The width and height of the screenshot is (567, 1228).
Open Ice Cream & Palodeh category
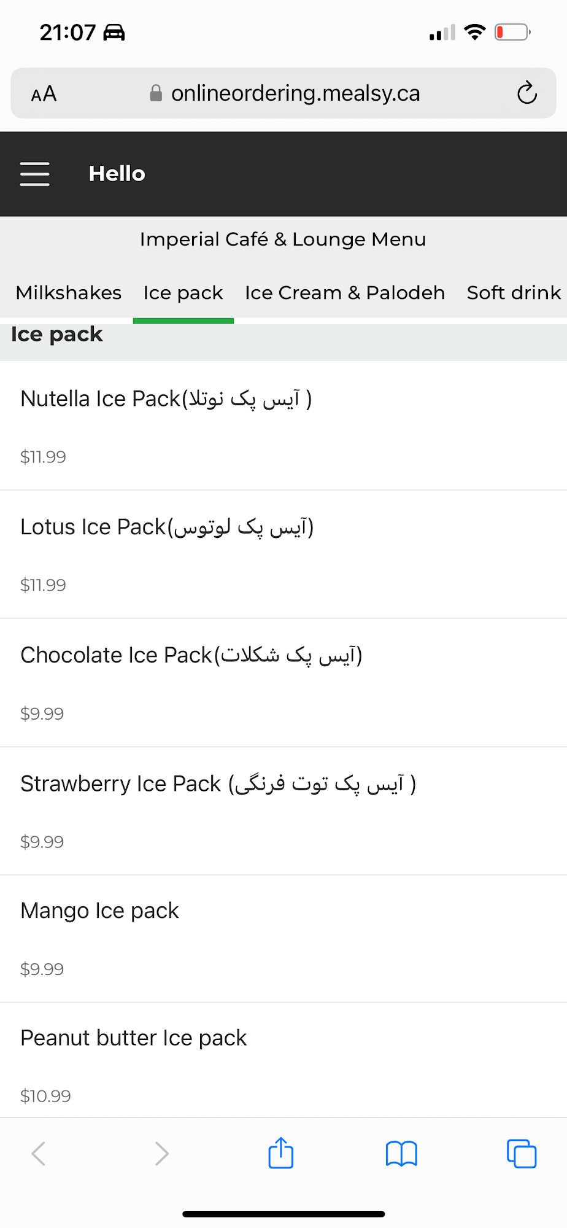(x=345, y=293)
